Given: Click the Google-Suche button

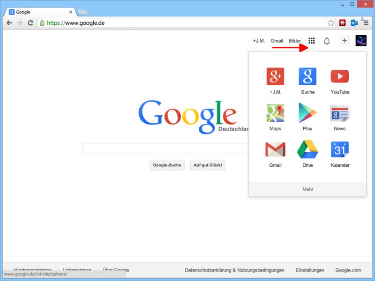Looking at the screenshot, I should point(167,165).
